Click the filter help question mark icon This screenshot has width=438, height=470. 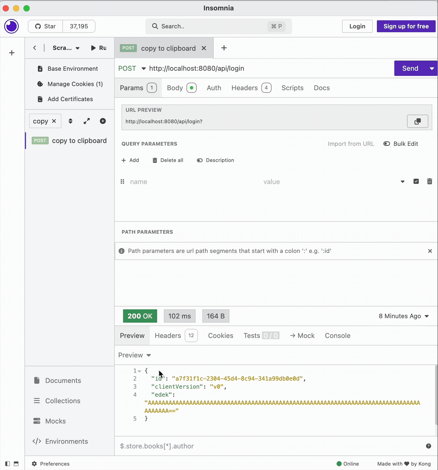(429, 446)
